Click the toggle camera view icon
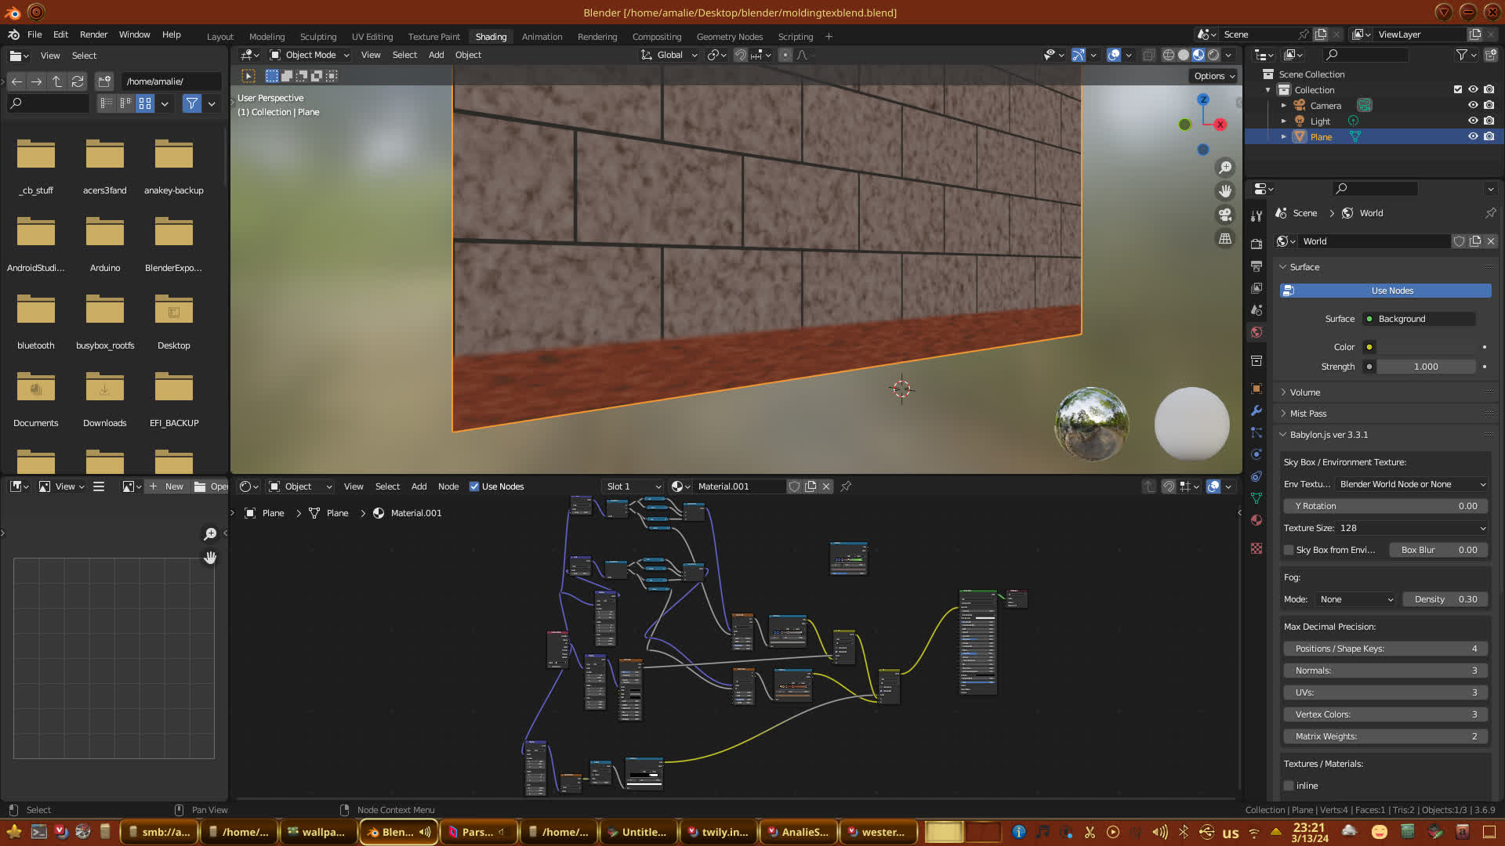Screen dimensions: 1505x846 (1224, 215)
